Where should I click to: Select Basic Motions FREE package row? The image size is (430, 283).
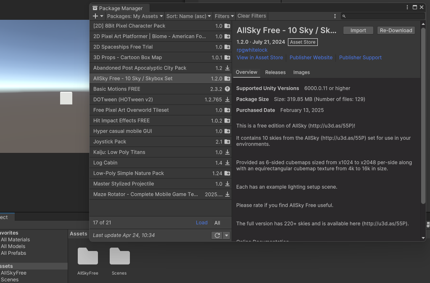pos(161,89)
